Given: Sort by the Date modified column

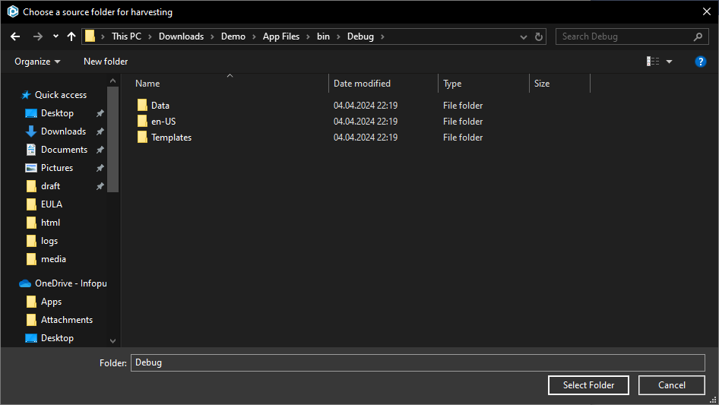Looking at the screenshot, I should [x=362, y=84].
